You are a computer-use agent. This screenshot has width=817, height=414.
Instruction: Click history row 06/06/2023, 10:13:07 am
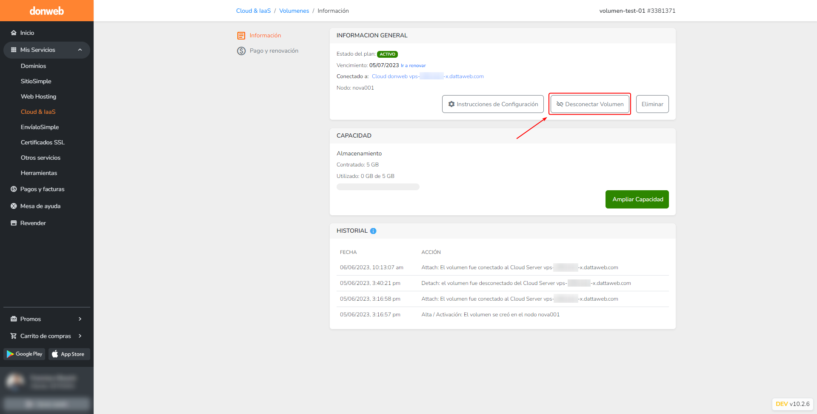(503, 268)
